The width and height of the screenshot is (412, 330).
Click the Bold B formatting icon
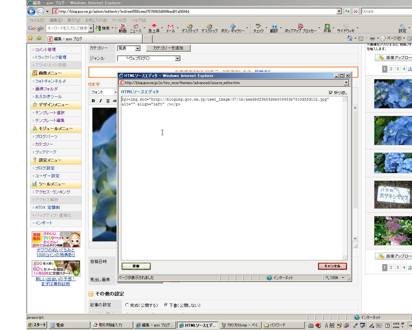pyautogui.click(x=93, y=101)
